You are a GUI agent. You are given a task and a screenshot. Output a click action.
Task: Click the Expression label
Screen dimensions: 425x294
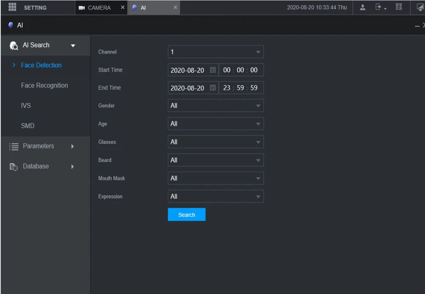(110, 197)
